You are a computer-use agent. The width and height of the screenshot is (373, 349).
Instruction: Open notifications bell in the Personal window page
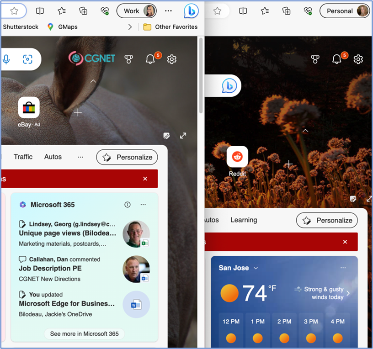337,59
